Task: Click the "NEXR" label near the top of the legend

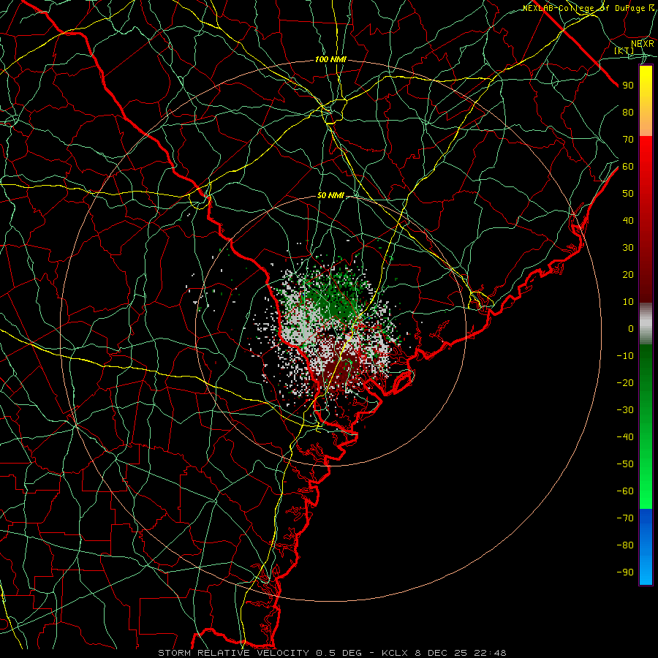Action: click(x=643, y=44)
